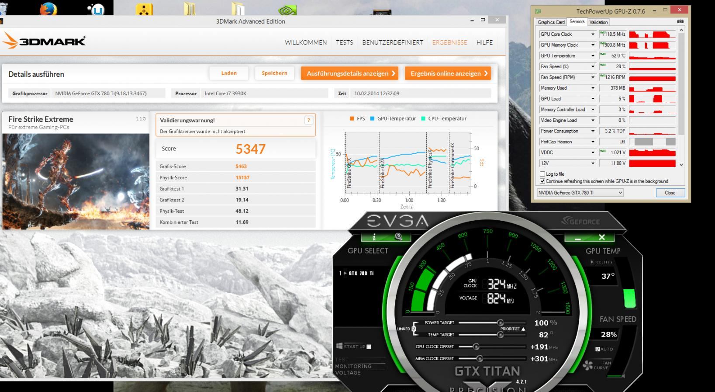The width and height of the screenshot is (715, 392).
Task: Click the Physik-Score 15157 value
Action: (242, 177)
